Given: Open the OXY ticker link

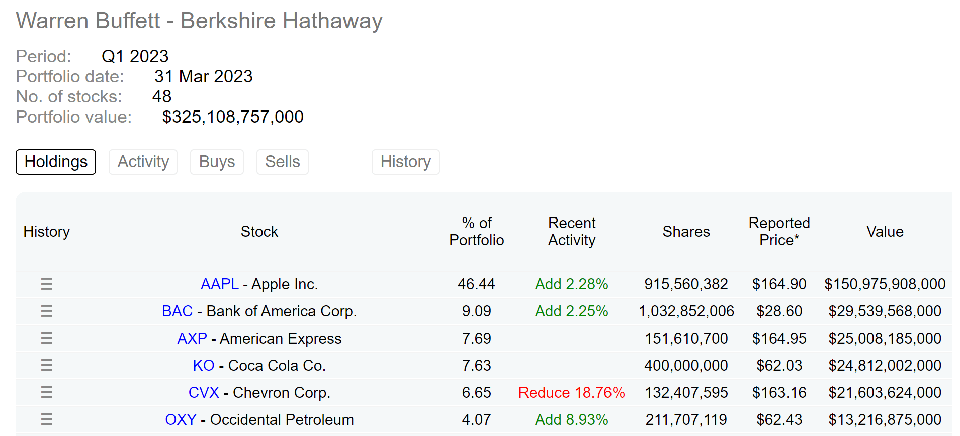Looking at the screenshot, I should (x=181, y=420).
